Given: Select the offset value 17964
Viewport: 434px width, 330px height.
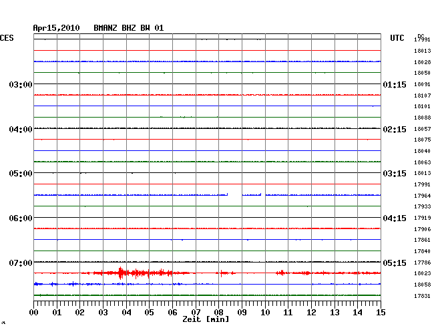Looking at the screenshot, I should 423,196.
